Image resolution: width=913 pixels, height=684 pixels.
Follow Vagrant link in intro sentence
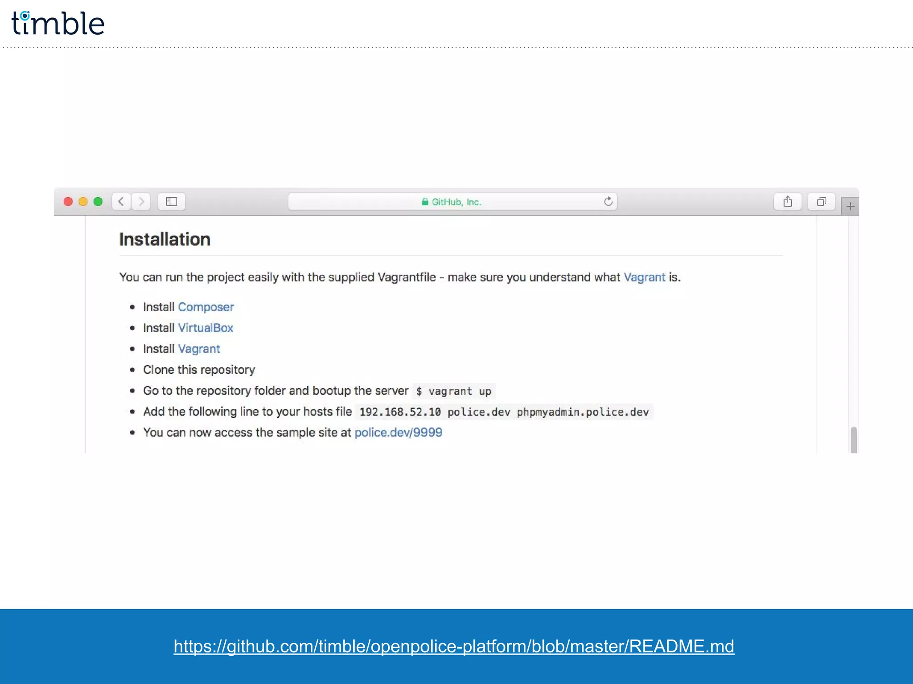click(x=644, y=277)
